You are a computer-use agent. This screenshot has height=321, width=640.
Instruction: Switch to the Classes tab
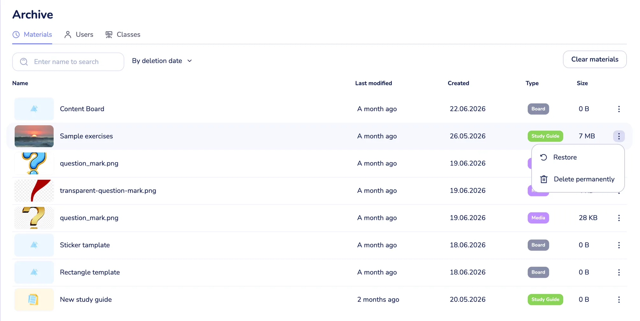pyautogui.click(x=123, y=34)
